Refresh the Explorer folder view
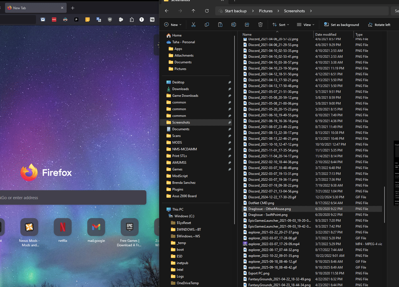 point(207,11)
